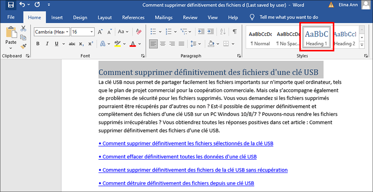Click the Clear All Formatting eraser icon
The width and height of the screenshot is (373, 192).
coord(138,32)
